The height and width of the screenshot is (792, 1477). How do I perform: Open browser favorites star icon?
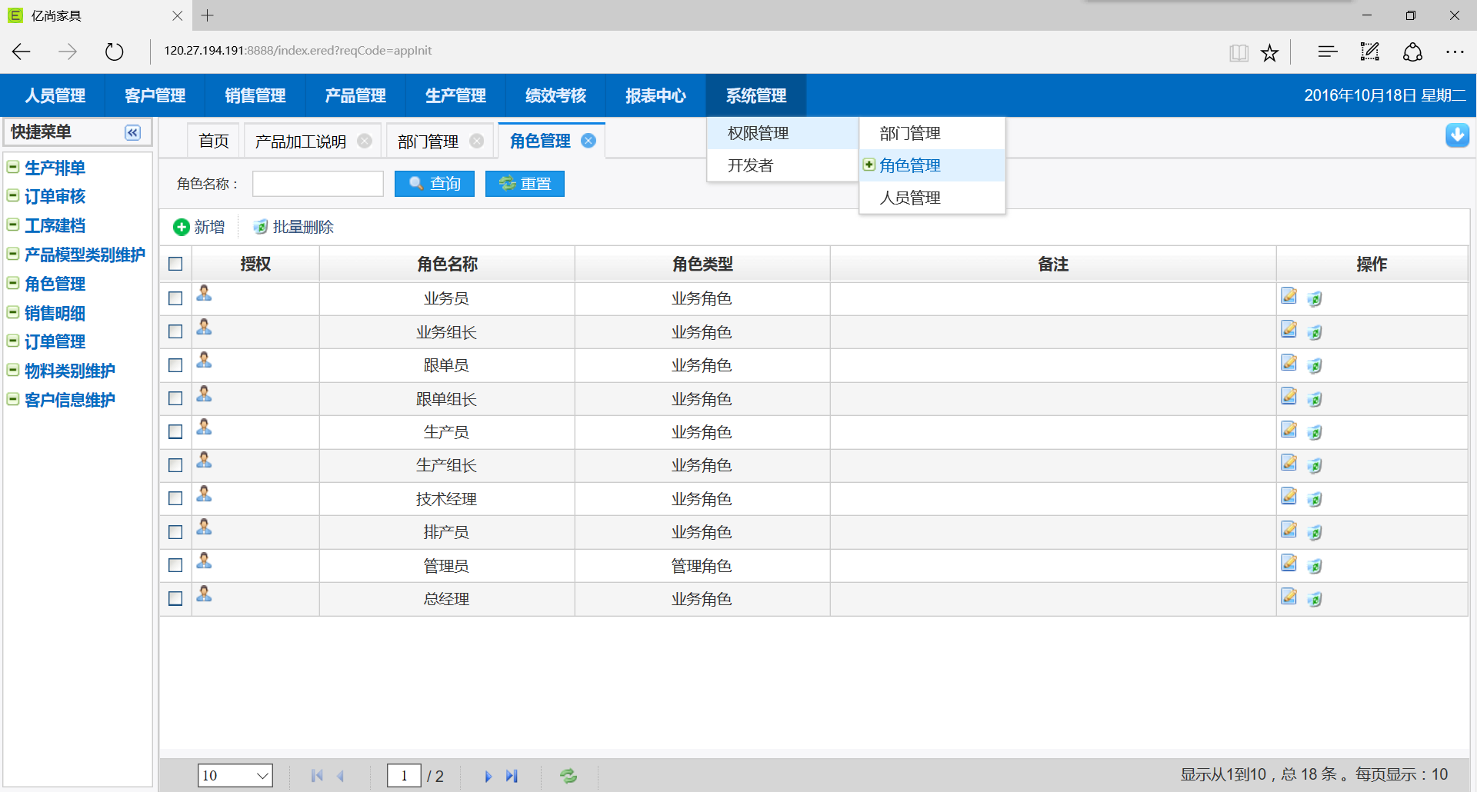pyautogui.click(x=1269, y=52)
